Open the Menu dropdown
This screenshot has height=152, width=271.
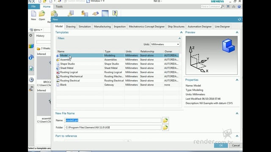point(36,30)
